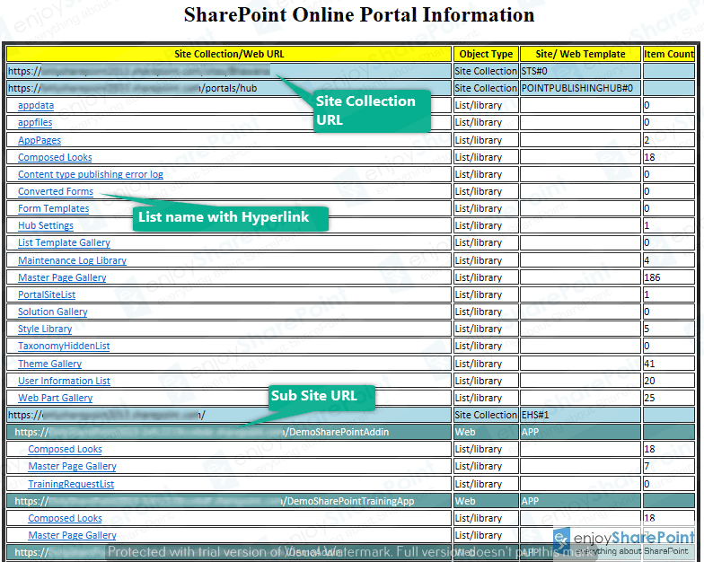Screen dimensions: 704x562
Task: Click the Site/ Web Template column header
Action: 580,54
